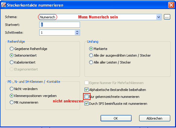This screenshot has width=176, height=128.
Task: Open the Schema dropdown arrow
Action: 158,17
